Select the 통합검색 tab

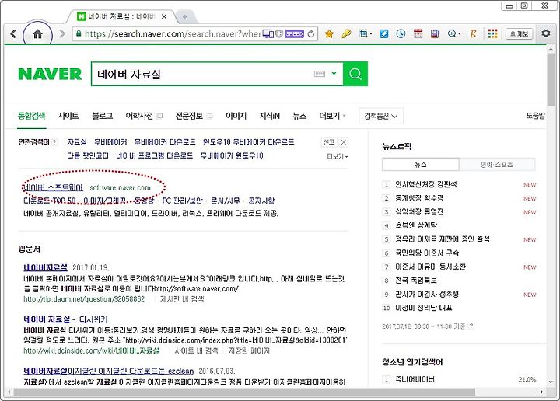pos(31,116)
